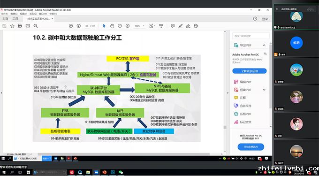
Task: Expand the 创建 PDF section chevron
Action: pos(264,90)
